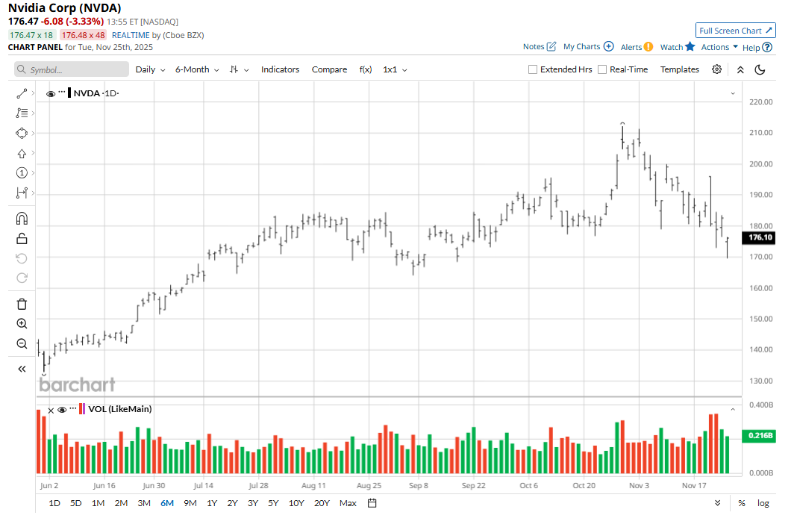Select the 3M range tab

click(x=144, y=503)
